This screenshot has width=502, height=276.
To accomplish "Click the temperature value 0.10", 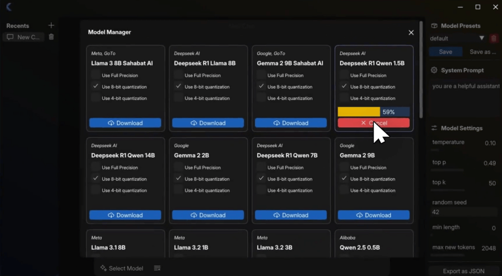I will click(490, 143).
